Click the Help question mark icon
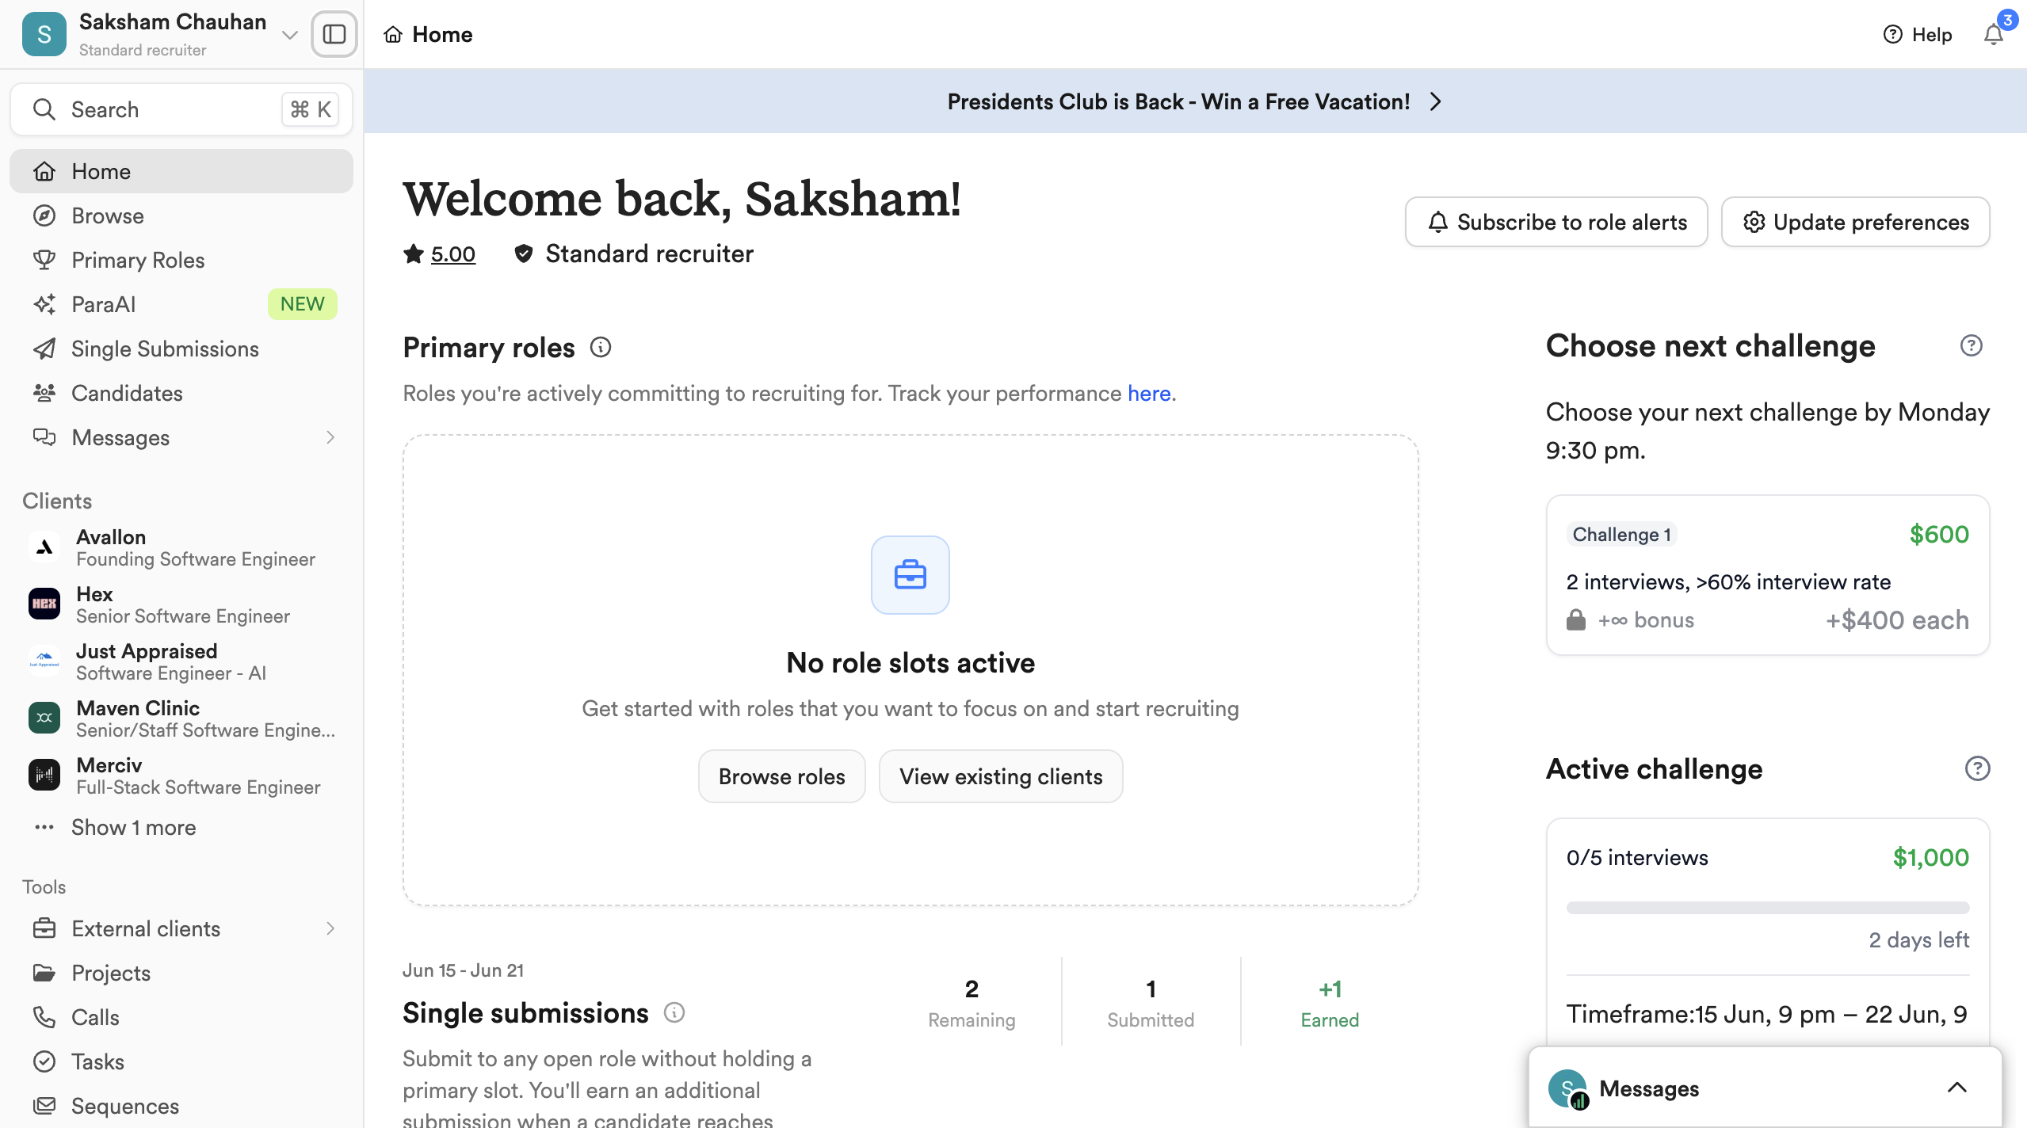This screenshot has width=2027, height=1128. coord(1892,34)
